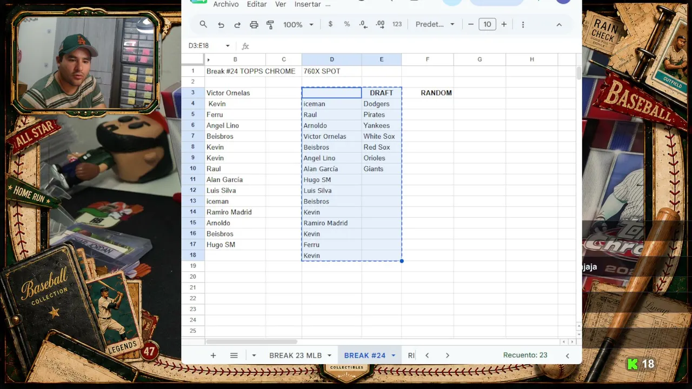Click the webcam video overlay

tap(87, 62)
